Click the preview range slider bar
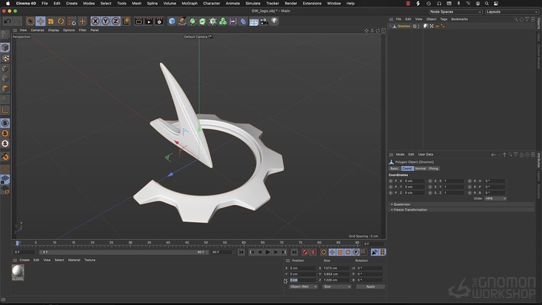This screenshot has width=542, height=305. tap(122, 252)
